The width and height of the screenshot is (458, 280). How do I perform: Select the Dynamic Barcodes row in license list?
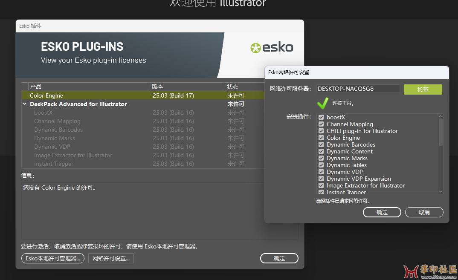point(143,130)
